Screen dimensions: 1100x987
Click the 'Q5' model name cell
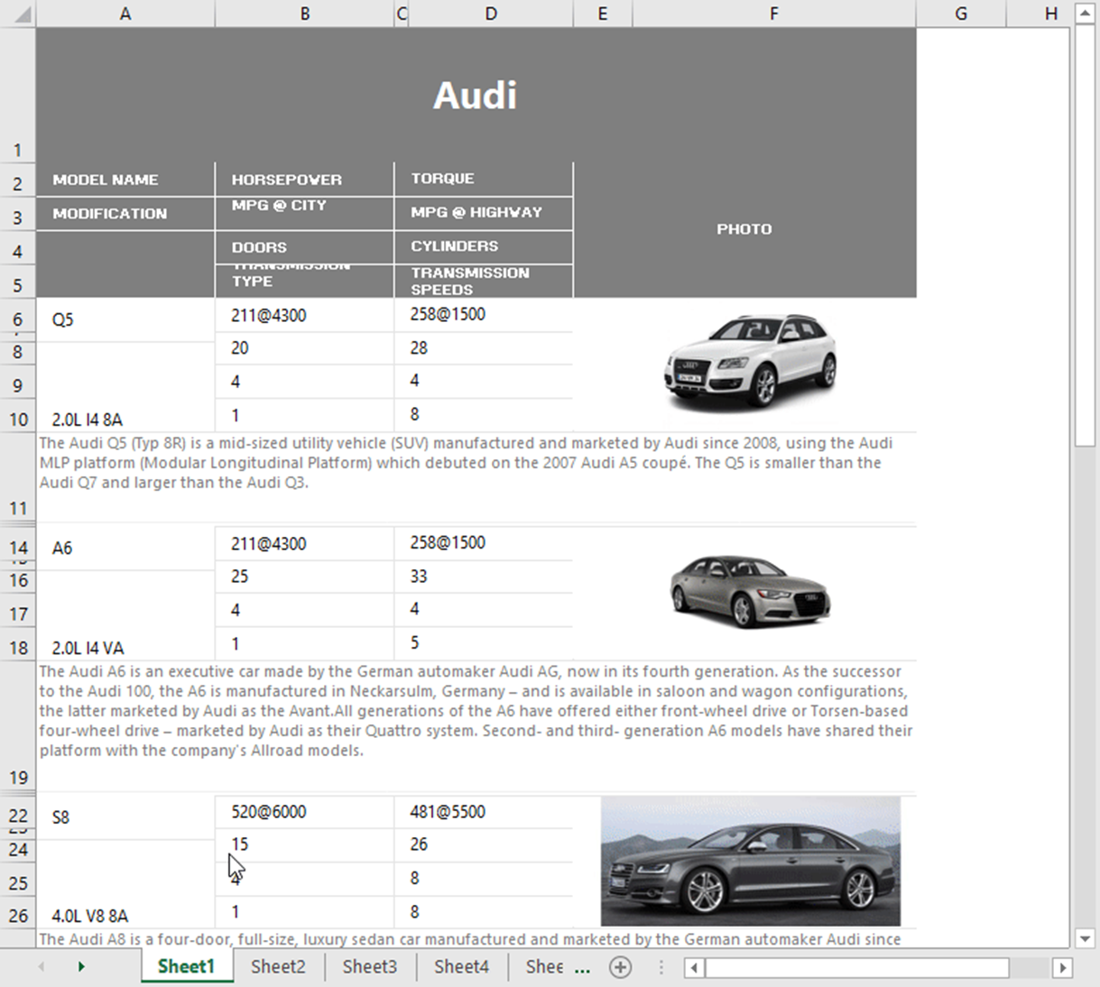click(125, 319)
